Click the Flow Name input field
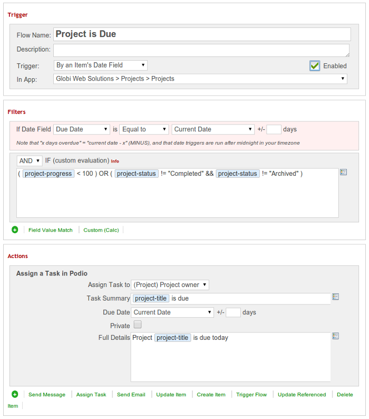This screenshot has width=369, height=419. [202, 34]
